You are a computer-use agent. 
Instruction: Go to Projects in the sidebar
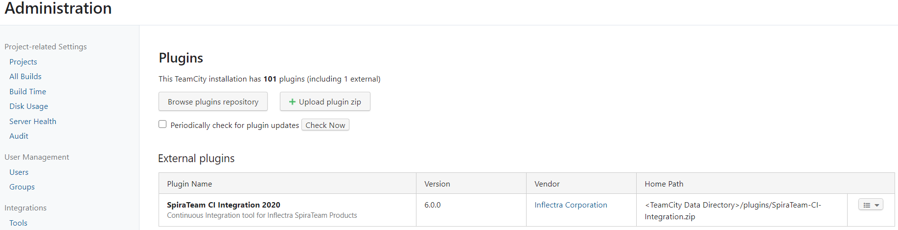coord(23,62)
